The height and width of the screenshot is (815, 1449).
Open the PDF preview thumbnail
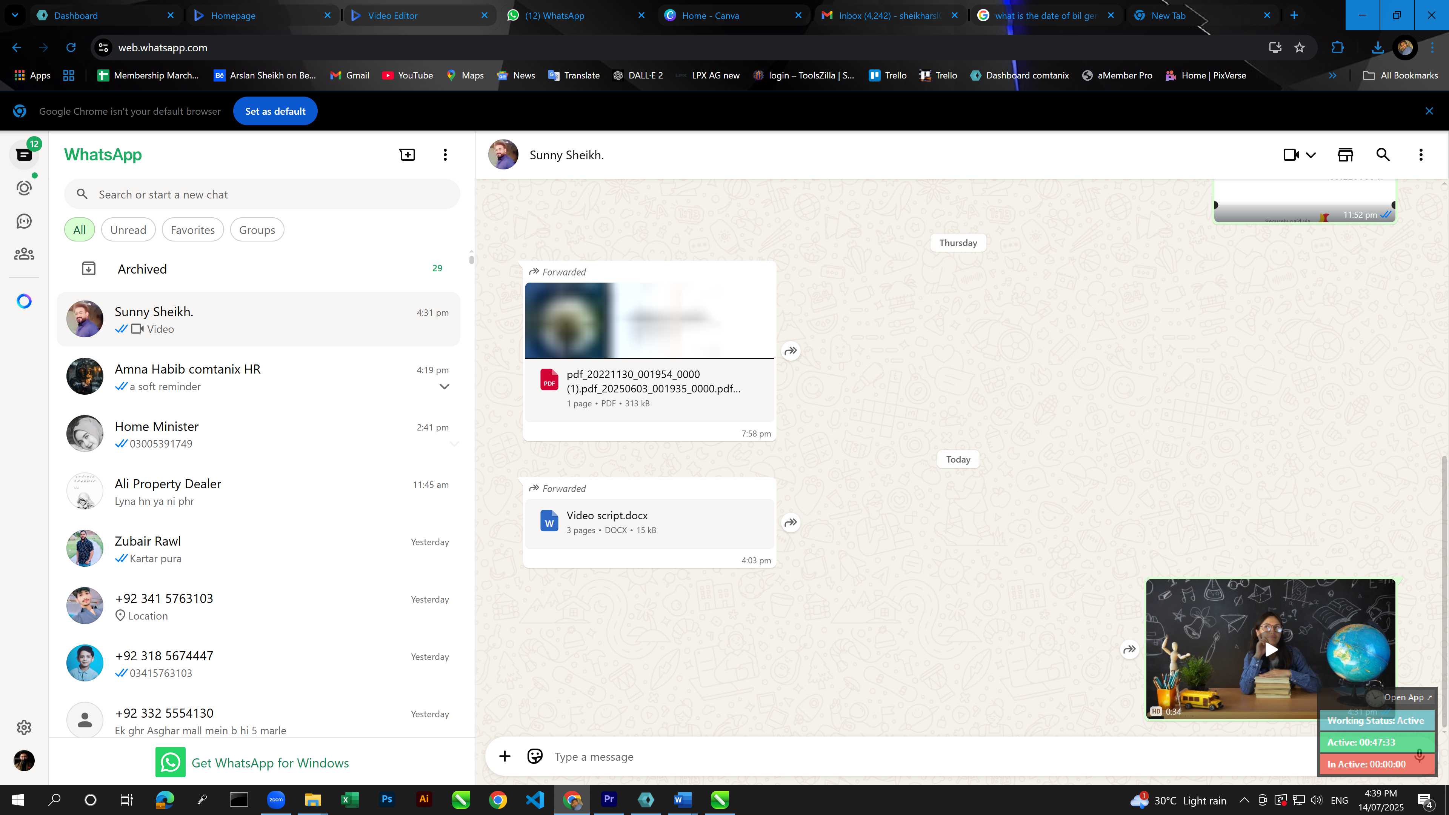coord(650,320)
